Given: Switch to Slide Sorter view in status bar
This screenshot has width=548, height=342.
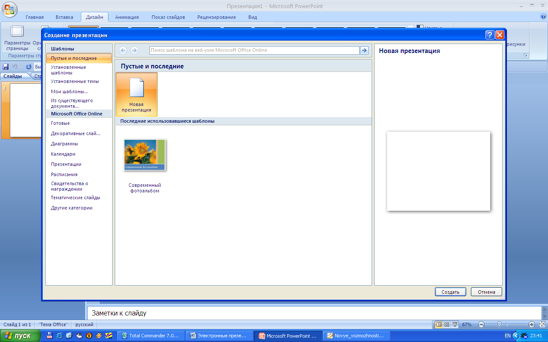Looking at the screenshot, I should tap(447, 324).
